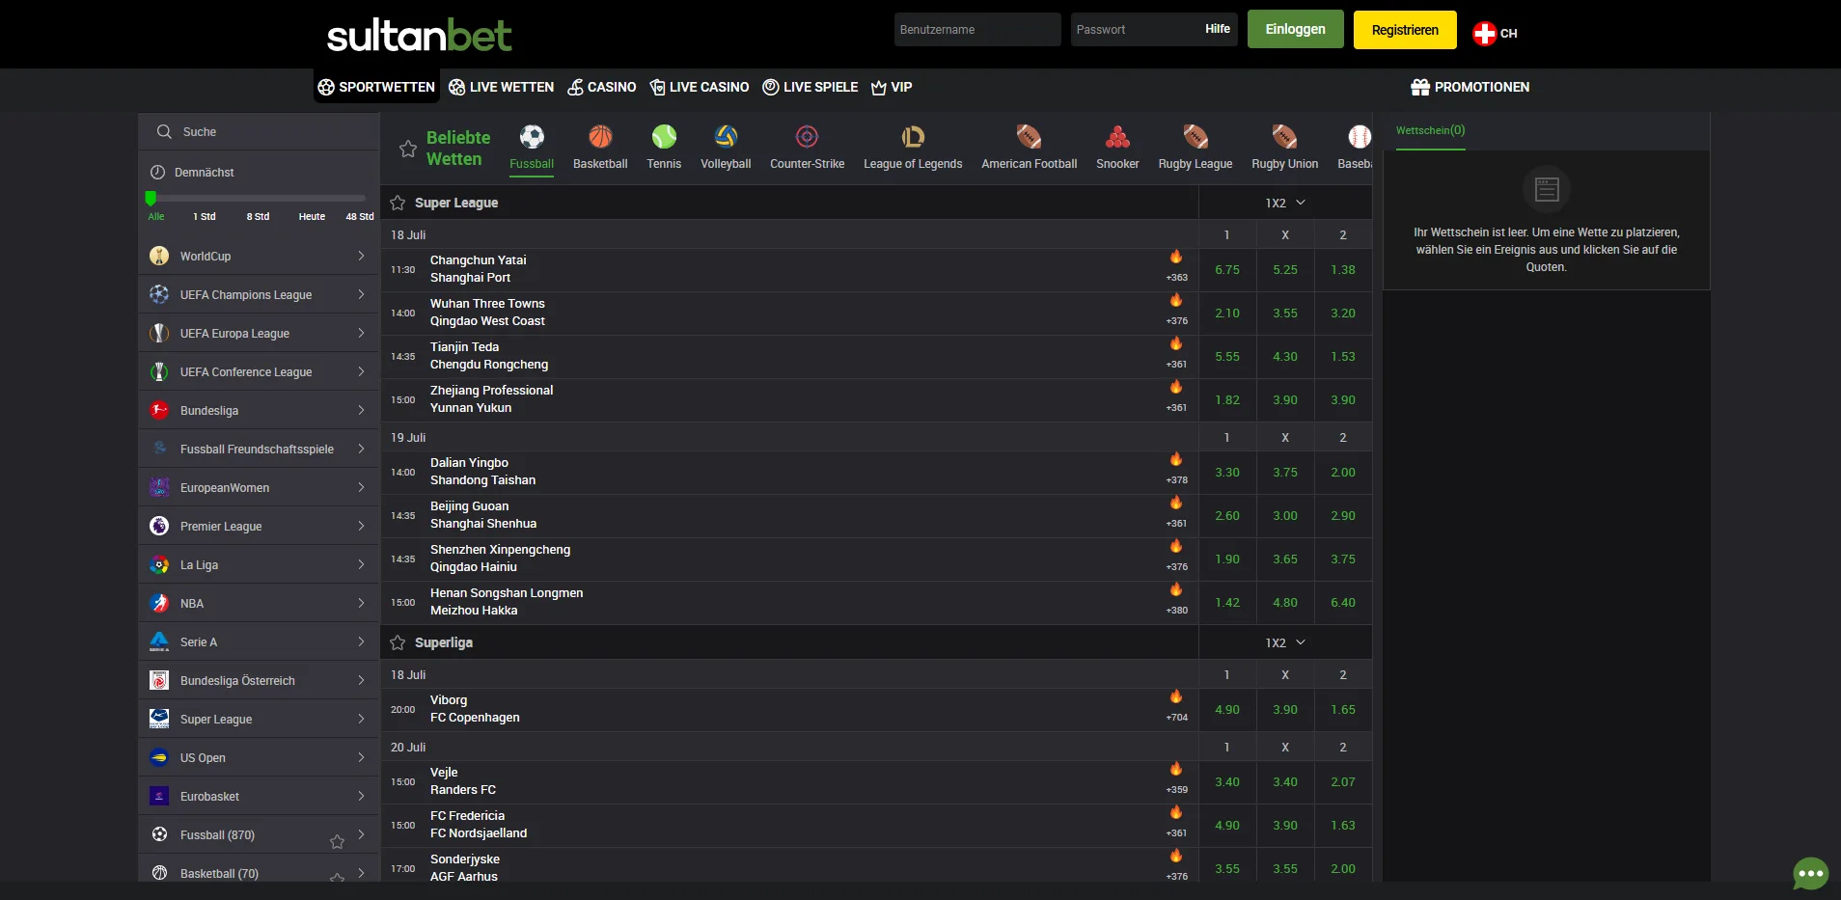Pick the Volleyball sport icon
This screenshot has width=1841, height=900.
[x=726, y=136]
